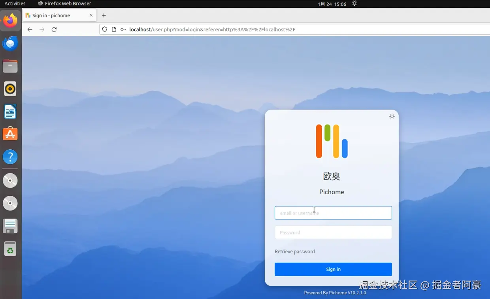This screenshot has width=490, height=299.
Task: Open the Firefox Web Browser app menu
Action: click(x=64, y=4)
